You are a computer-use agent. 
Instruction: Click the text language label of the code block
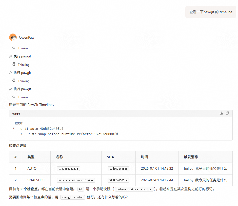coord(16,114)
